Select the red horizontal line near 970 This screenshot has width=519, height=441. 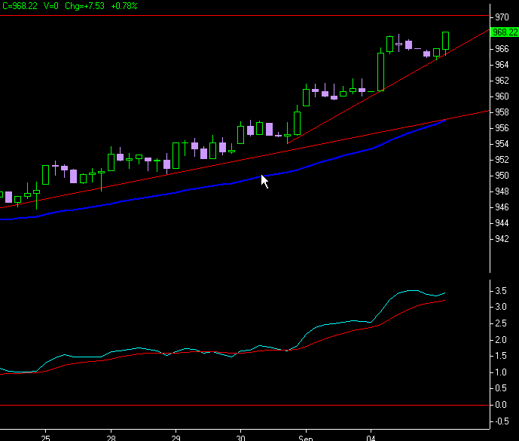point(244,15)
